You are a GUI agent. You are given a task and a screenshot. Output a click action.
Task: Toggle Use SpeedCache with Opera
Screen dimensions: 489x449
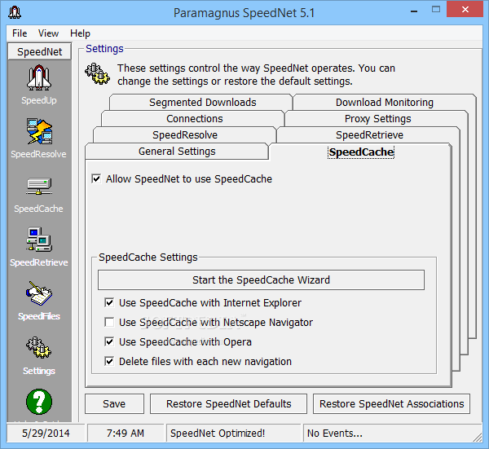[109, 341]
